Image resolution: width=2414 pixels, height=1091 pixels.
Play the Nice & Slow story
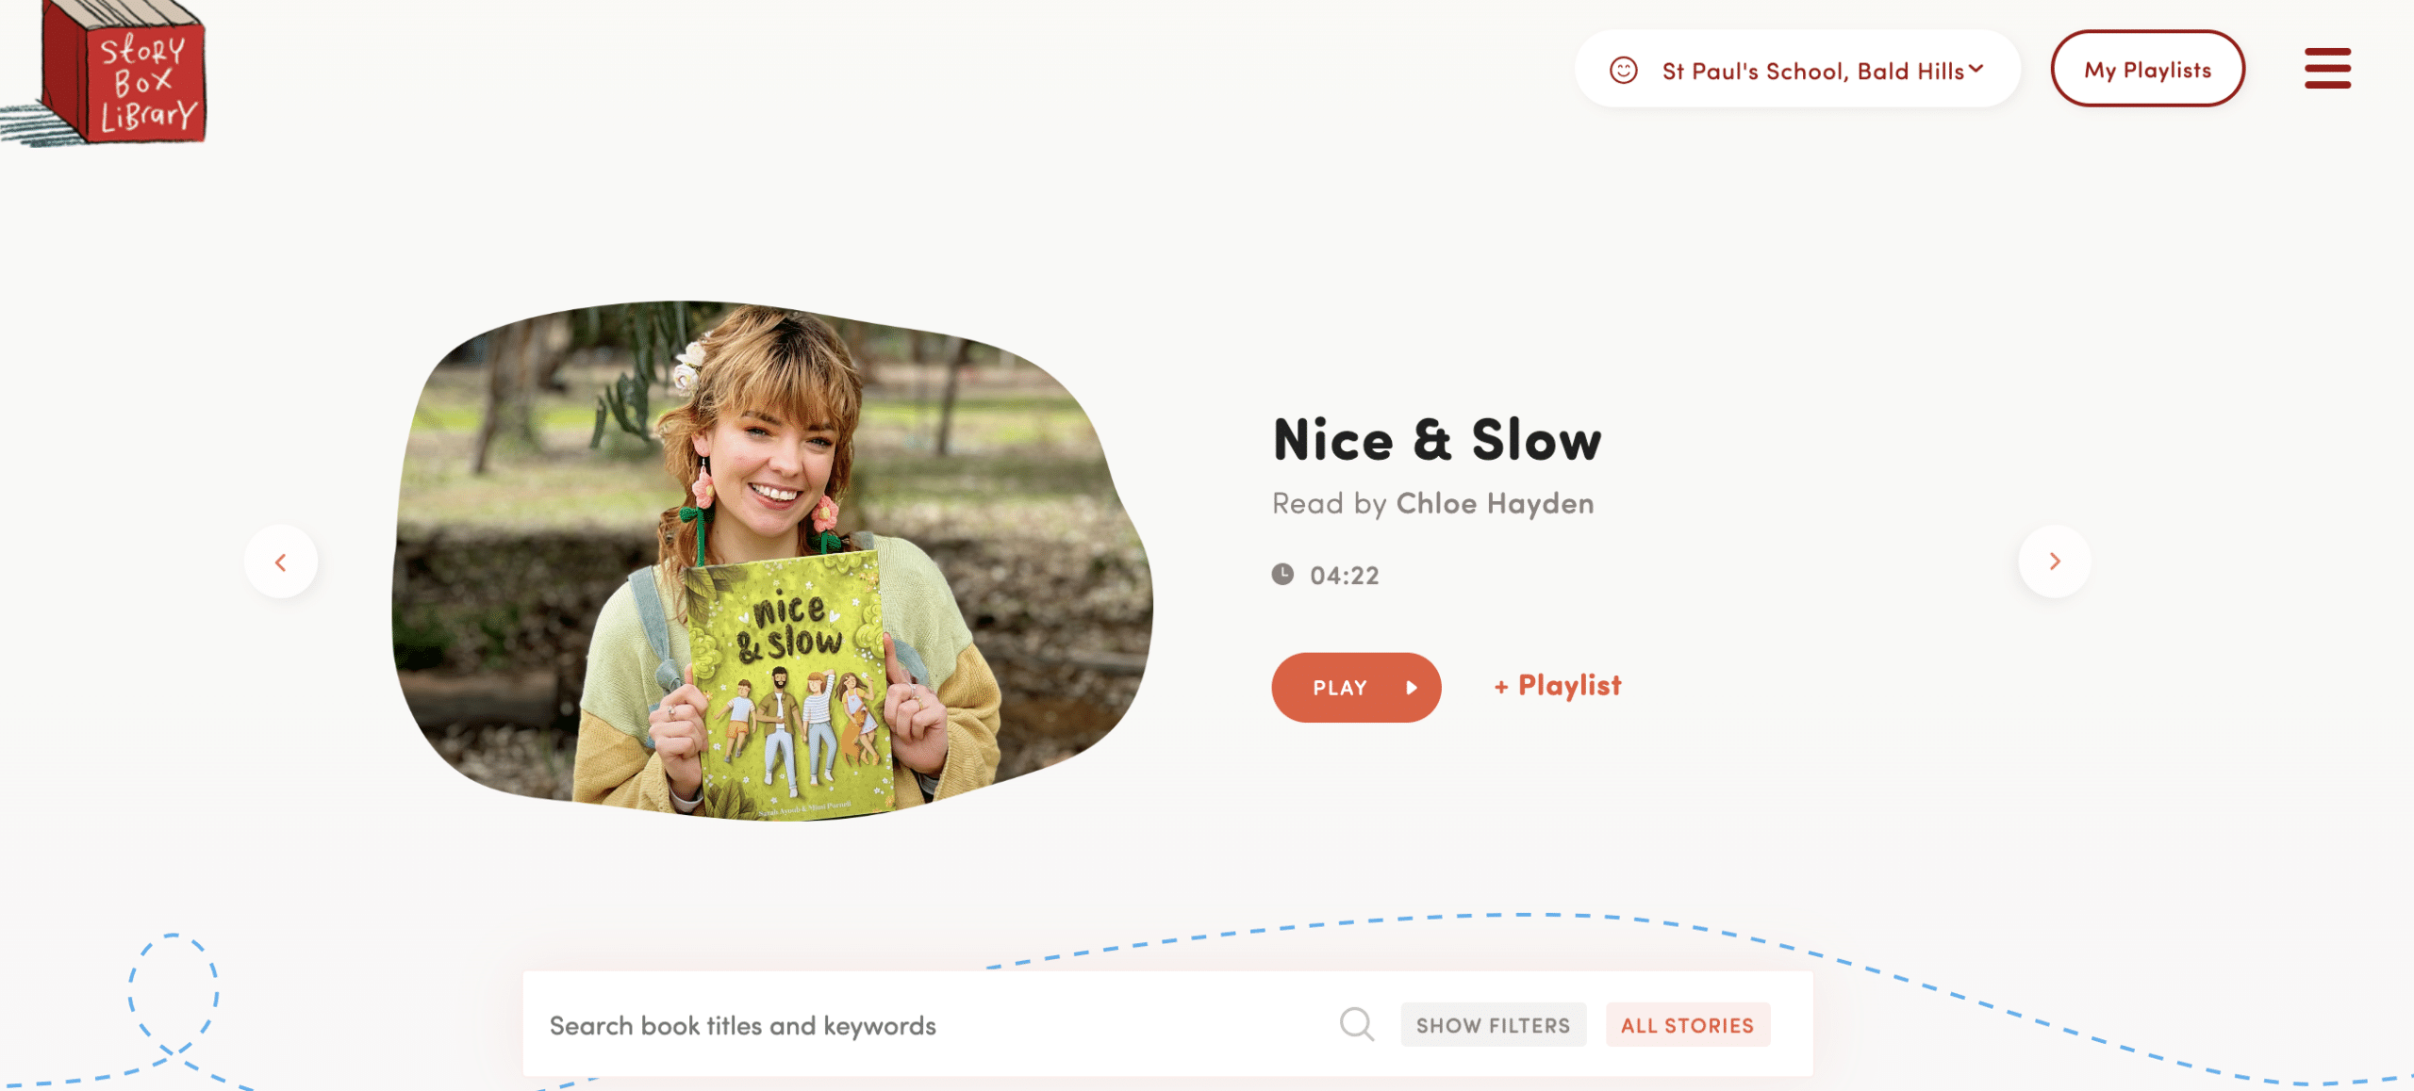[x=1356, y=688]
